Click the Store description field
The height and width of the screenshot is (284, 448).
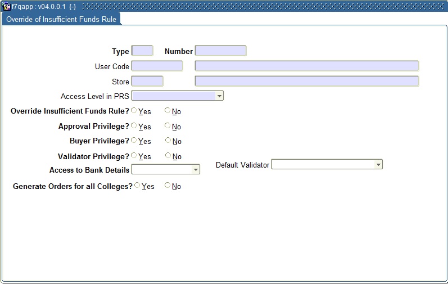(x=306, y=82)
